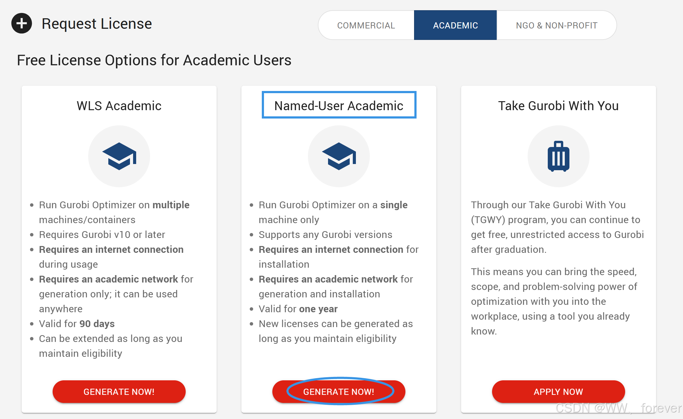
Task: Click the Named-User Academic graduation cap icon
Action: 339,156
